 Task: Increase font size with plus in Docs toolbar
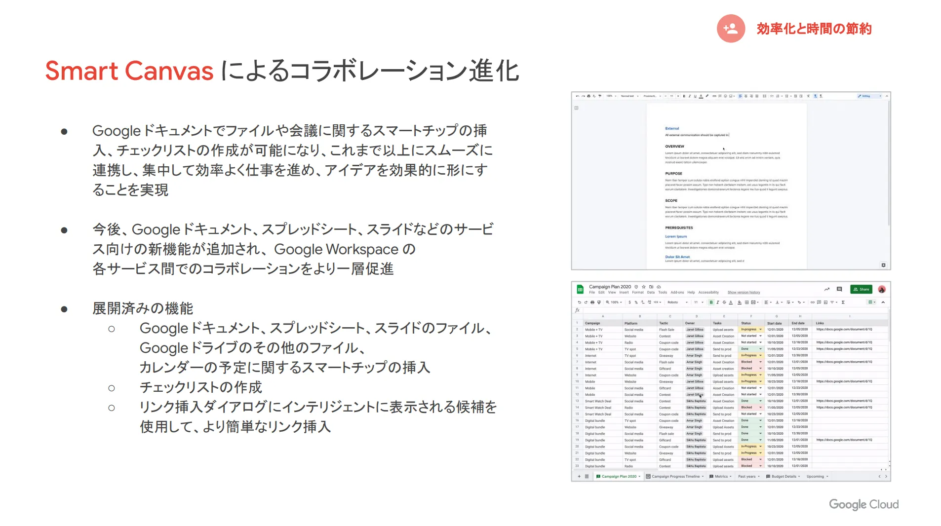pyautogui.click(x=678, y=96)
